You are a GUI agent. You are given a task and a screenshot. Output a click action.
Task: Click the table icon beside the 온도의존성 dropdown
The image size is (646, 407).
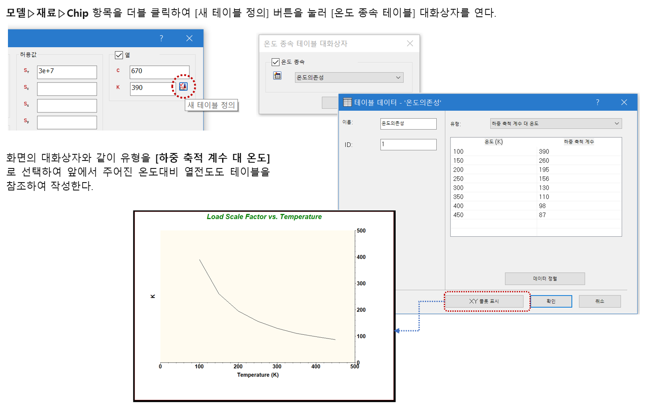[277, 76]
